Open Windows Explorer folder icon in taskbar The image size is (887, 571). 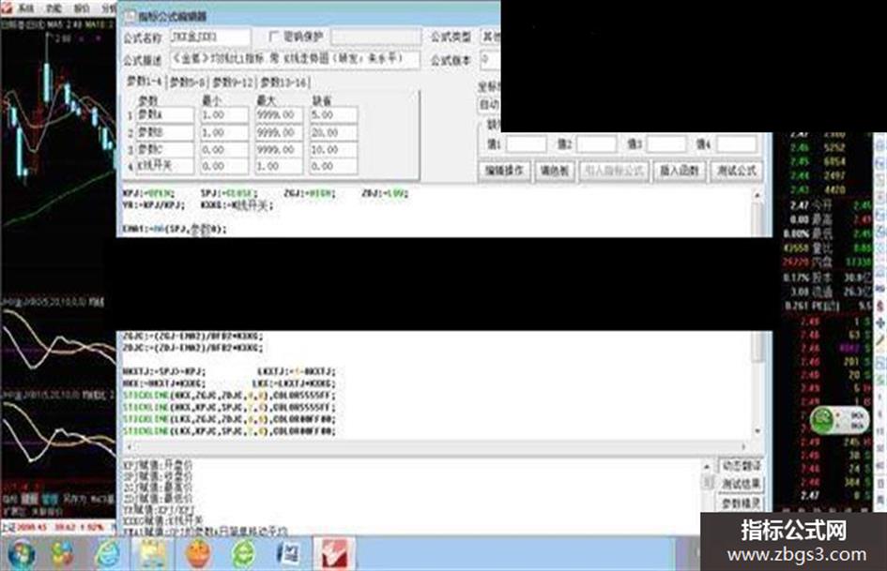(x=152, y=553)
